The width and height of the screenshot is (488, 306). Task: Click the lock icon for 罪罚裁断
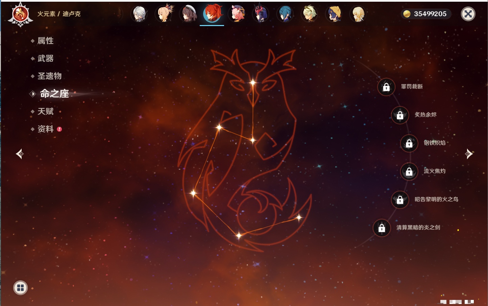386,87
